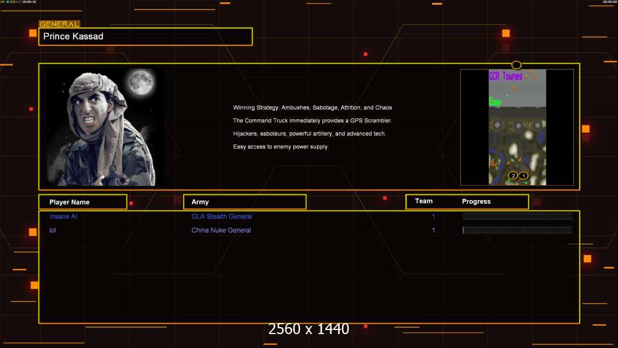
Task: Click the Progress column header
Action: pyautogui.click(x=476, y=201)
